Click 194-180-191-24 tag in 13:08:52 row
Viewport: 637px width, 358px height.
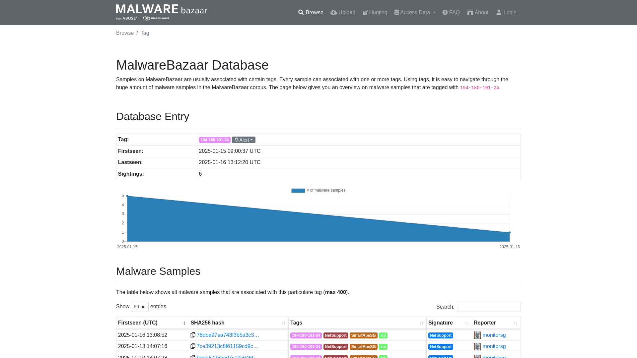(306, 335)
